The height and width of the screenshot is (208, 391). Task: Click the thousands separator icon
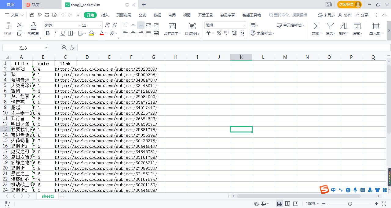[x=227, y=33]
